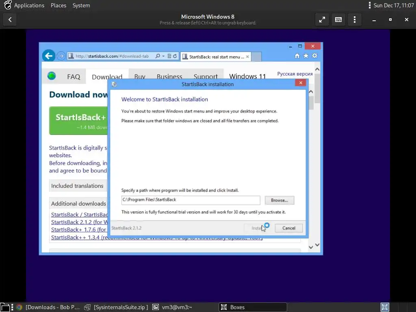Open the StartIsBack 2.1.2 download link
Image resolution: width=416 pixels, height=312 pixels.
point(79,222)
